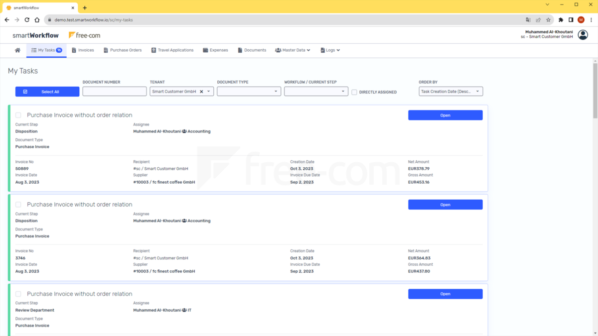Click the Document Number input field
Image resolution: width=598 pixels, height=336 pixels.
[x=114, y=91]
